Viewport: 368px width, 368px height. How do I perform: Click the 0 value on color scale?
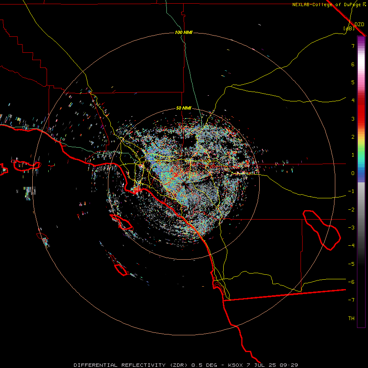pyautogui.click(x=353, y=173)
